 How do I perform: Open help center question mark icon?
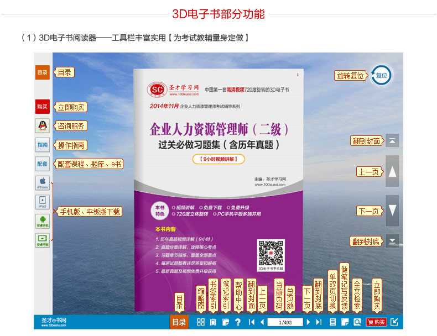pyautogui.click(x=238, y=322)
